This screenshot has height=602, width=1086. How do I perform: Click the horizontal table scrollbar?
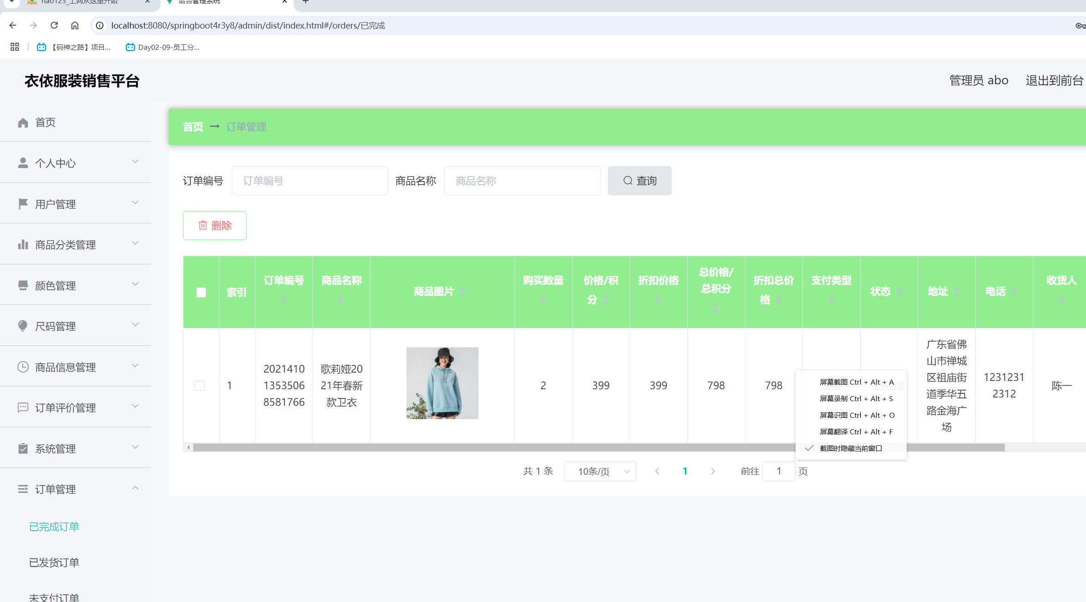(x=461, y=448)
